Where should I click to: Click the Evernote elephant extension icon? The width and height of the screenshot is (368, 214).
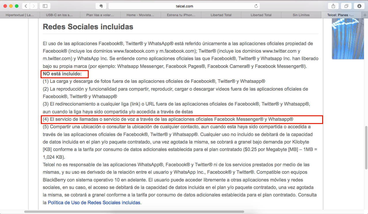click(x=101, y=6)
